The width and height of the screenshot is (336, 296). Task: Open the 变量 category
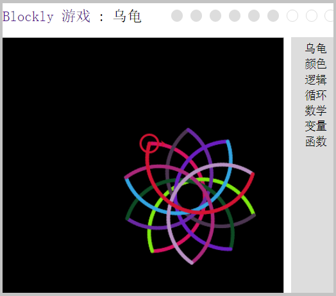coord(315,126)
